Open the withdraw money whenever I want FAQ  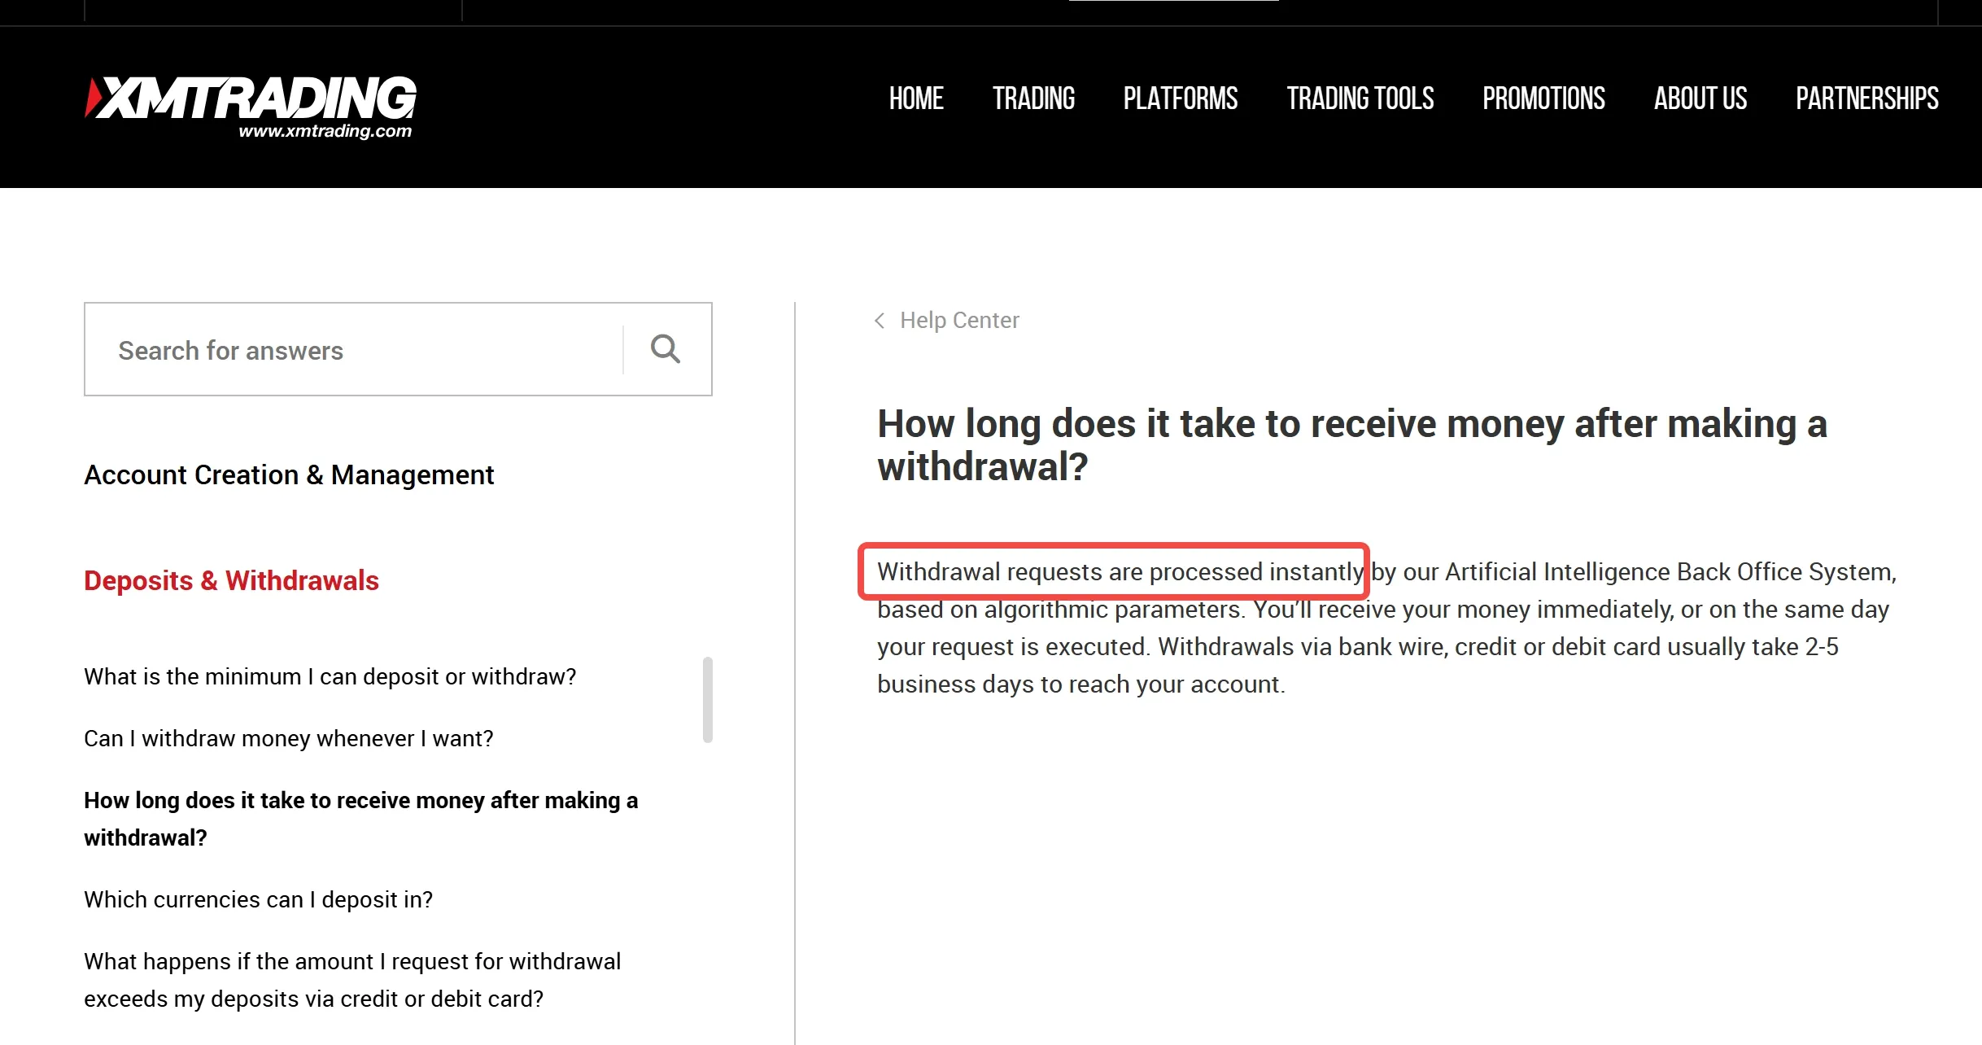[x=289, y=738]
